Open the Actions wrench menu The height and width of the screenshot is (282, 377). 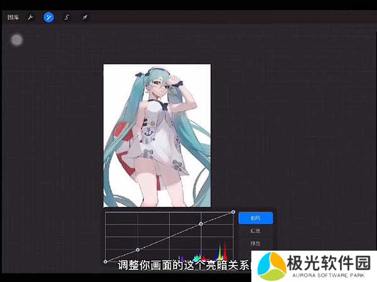click(x=30, y=18)
